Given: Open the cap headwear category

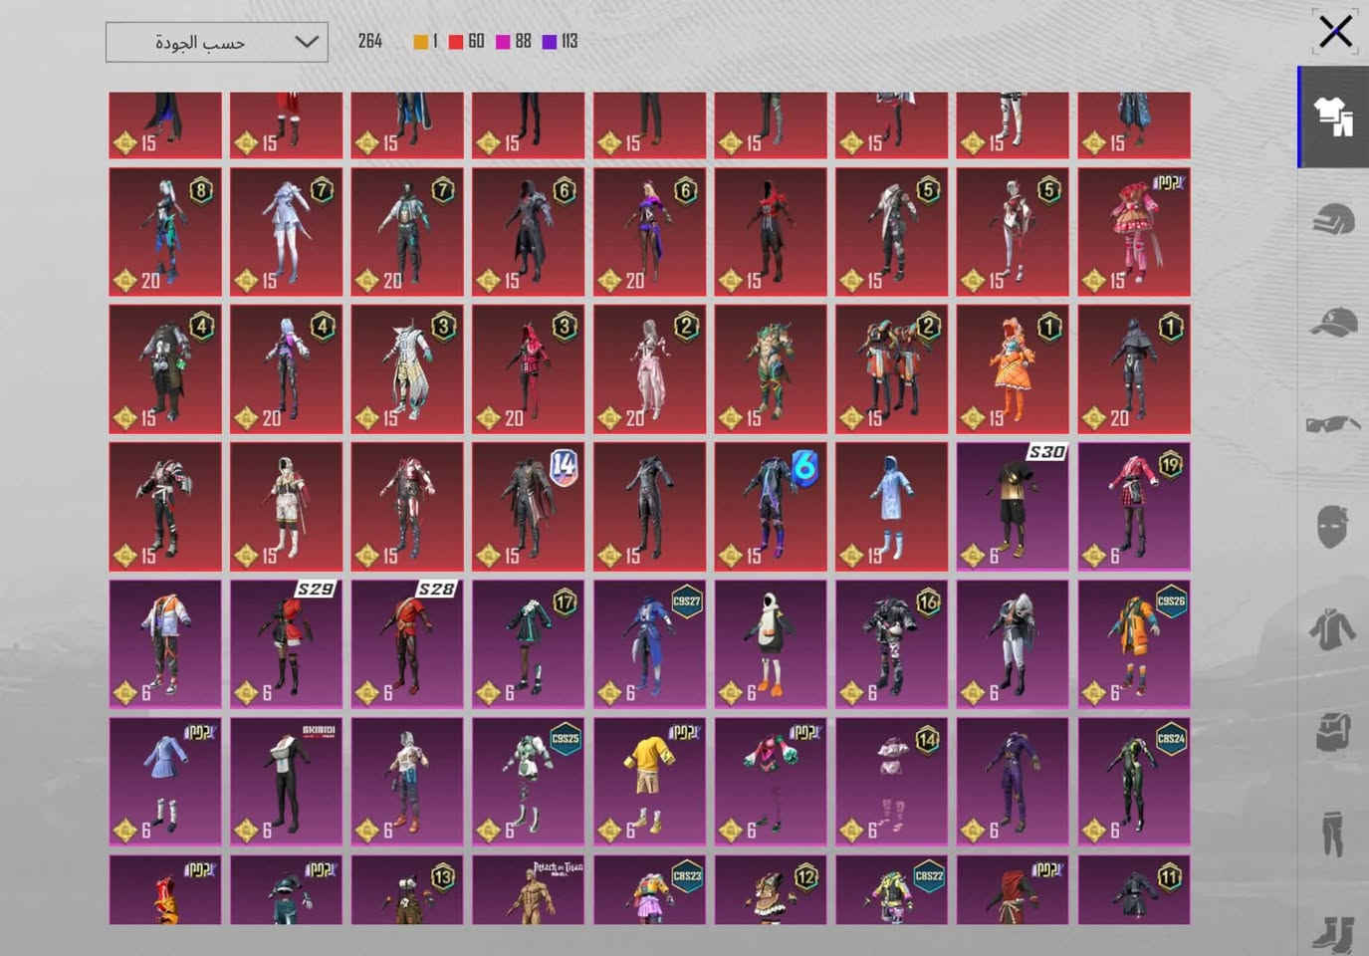Looking at the screenshot, I should pos(1333,323).
